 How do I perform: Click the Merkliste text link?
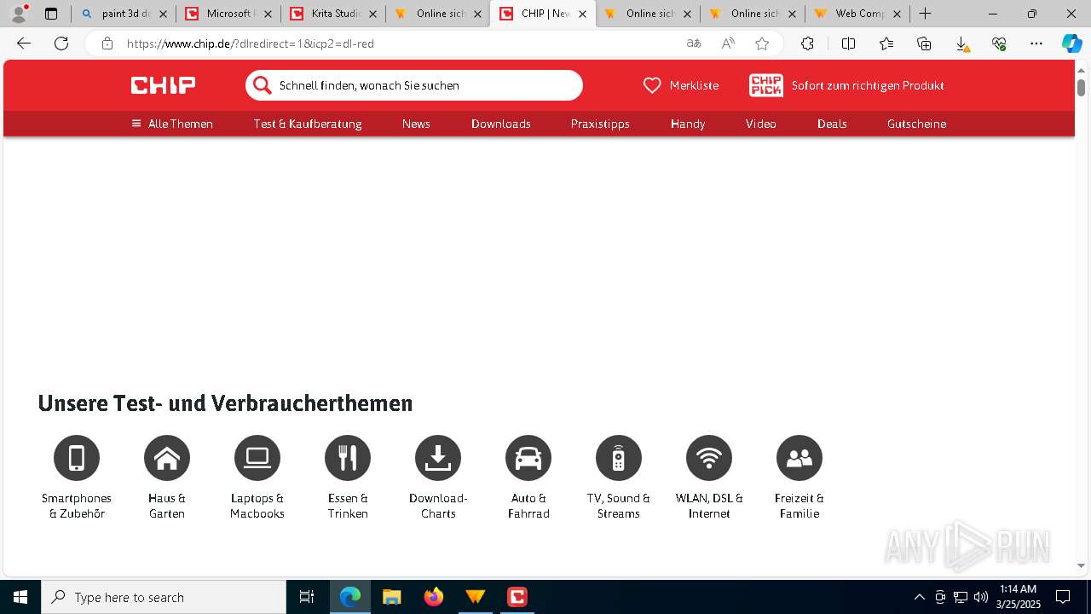point(694,85)
